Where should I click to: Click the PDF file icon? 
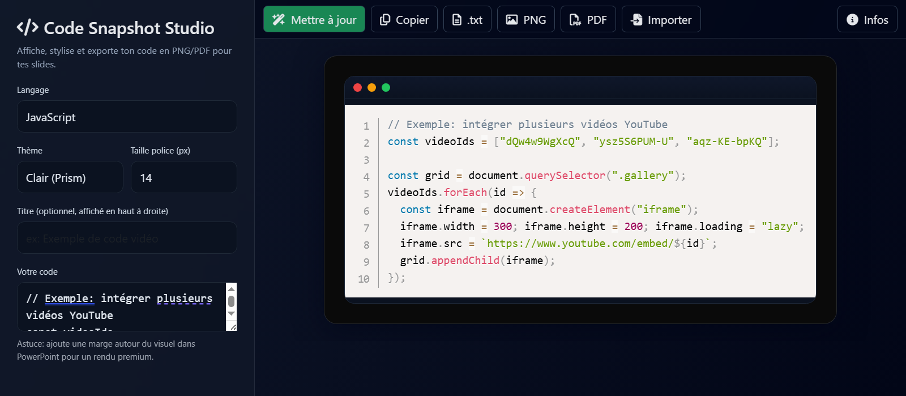click(x=575, y=20)
